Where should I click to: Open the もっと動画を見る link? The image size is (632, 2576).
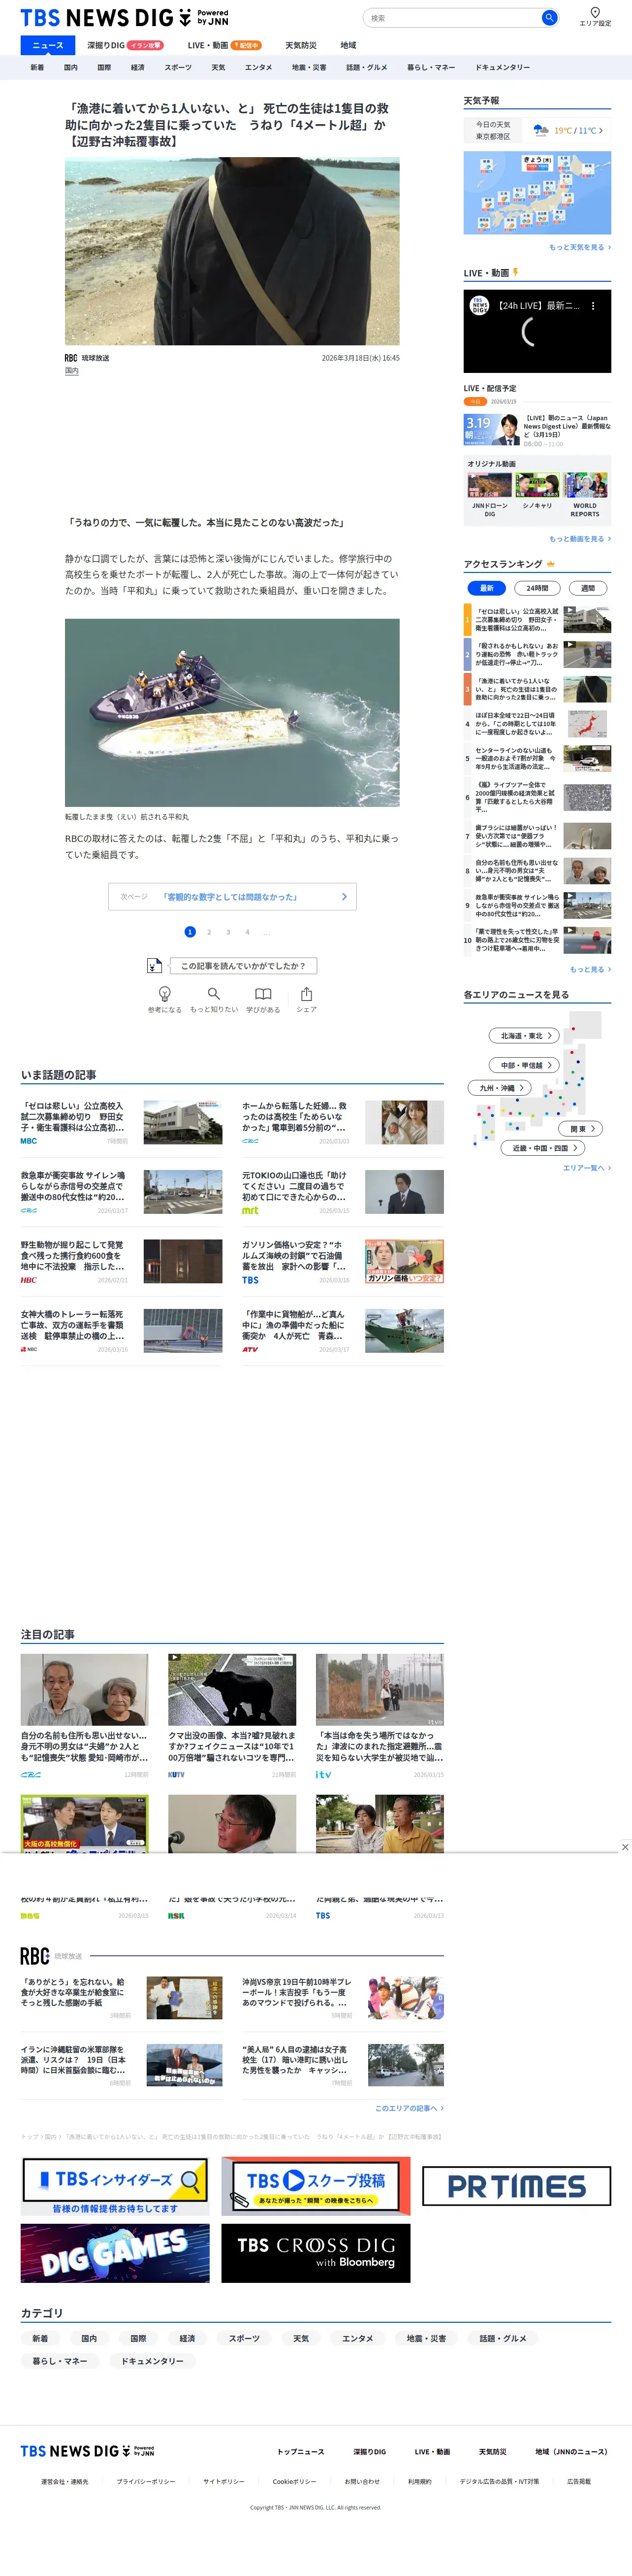(x=580, y=539)
